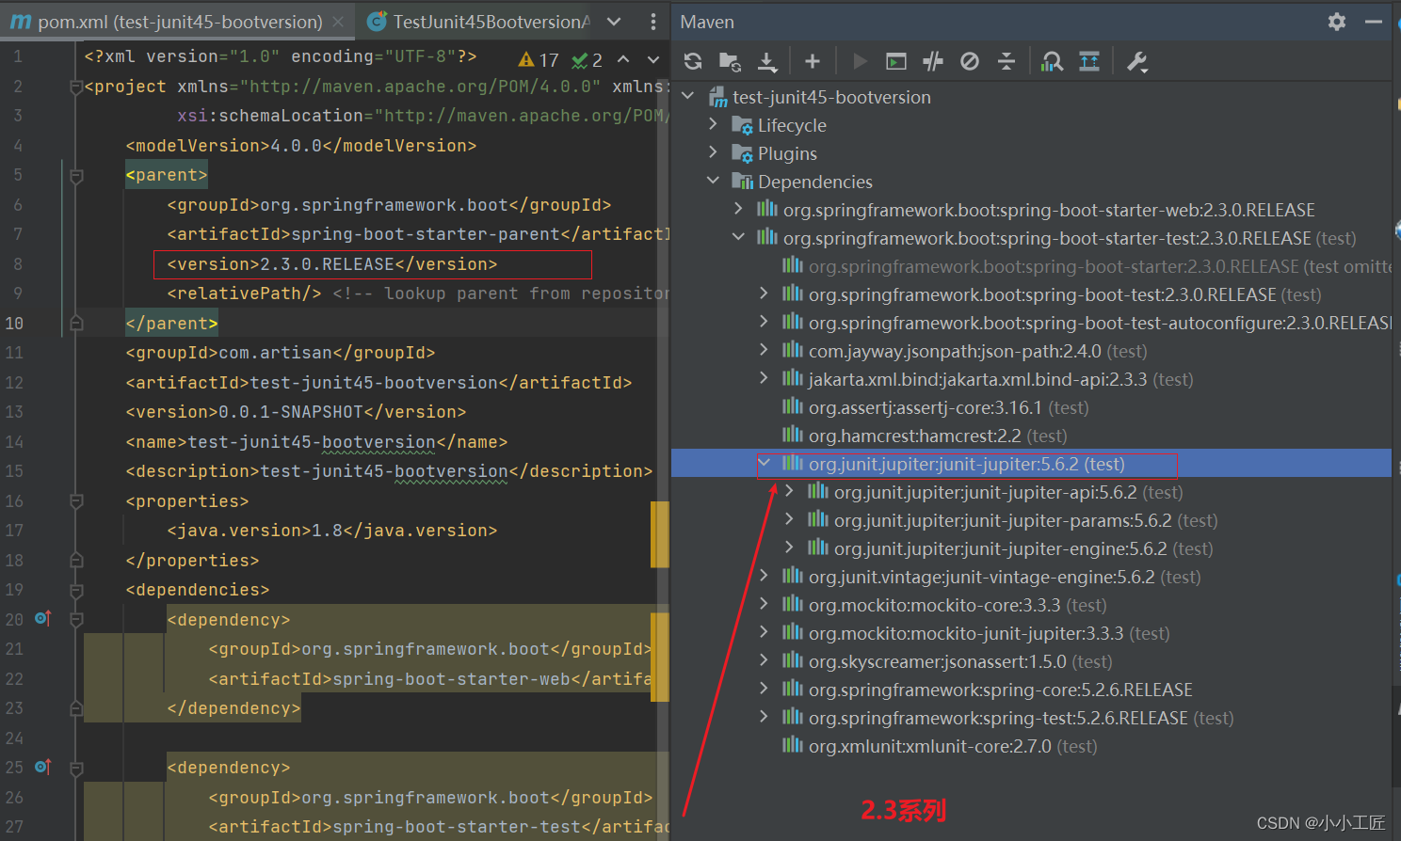Select mockito-junit-jupiter:3.3.3 row
The height and width of the screenshot is (841, 1401).
(x=1031, y=633)
